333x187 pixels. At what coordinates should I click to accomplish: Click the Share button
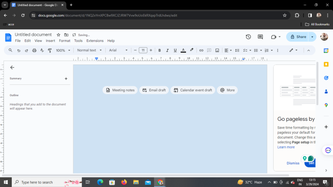click(298, 37)
